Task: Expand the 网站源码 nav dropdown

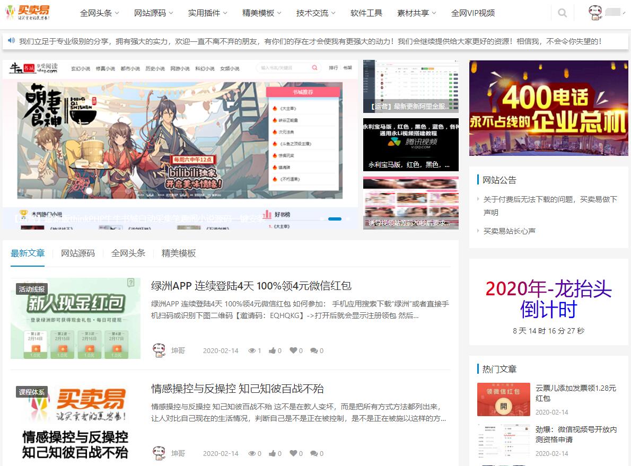Action: click(171, 13)
